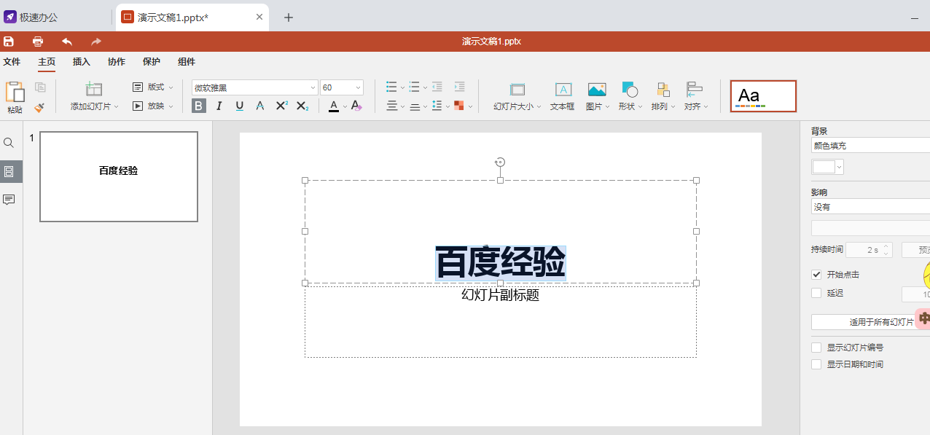930x435 pixels.
Task: Toggle Strikethrough text formatting
Action: click(259, 106)
